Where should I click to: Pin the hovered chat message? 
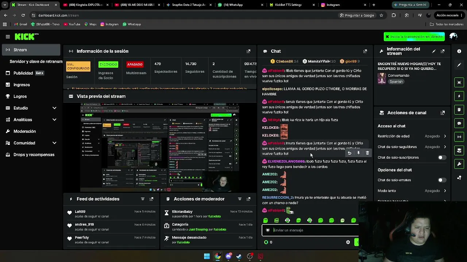pyautogui.click(x=359, y=153)
